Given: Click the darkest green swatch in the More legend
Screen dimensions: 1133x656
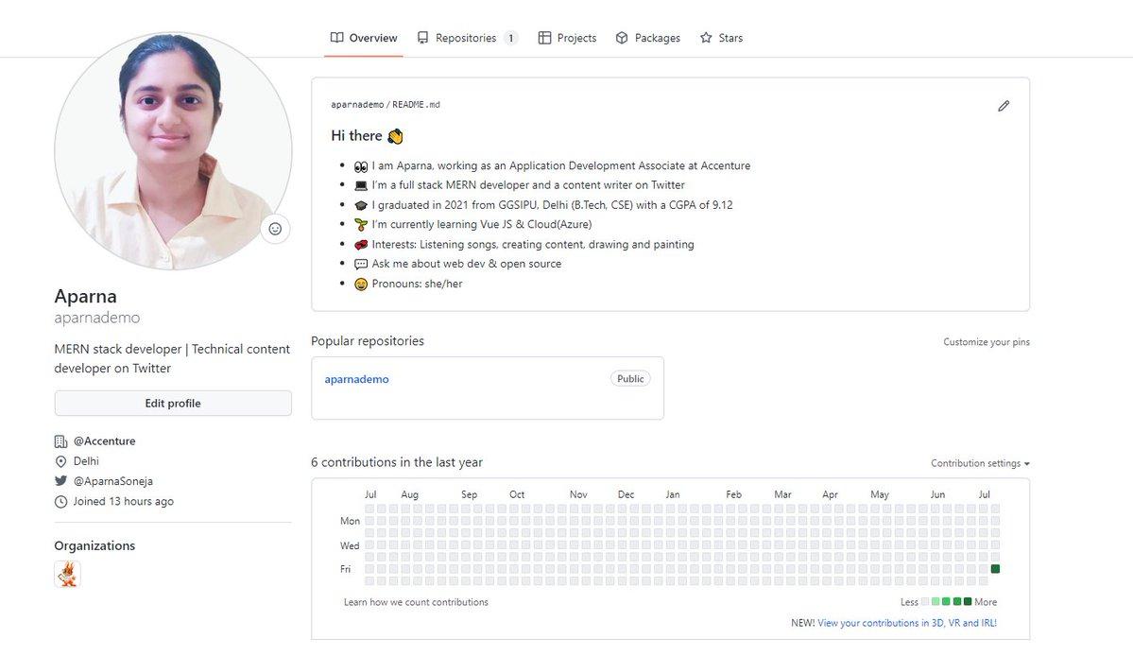Looking at the screenshot, I should coord(970,601).
